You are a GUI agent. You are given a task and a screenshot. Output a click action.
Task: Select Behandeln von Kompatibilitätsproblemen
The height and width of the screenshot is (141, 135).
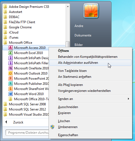pyautogui.click(x=90, y=57)
